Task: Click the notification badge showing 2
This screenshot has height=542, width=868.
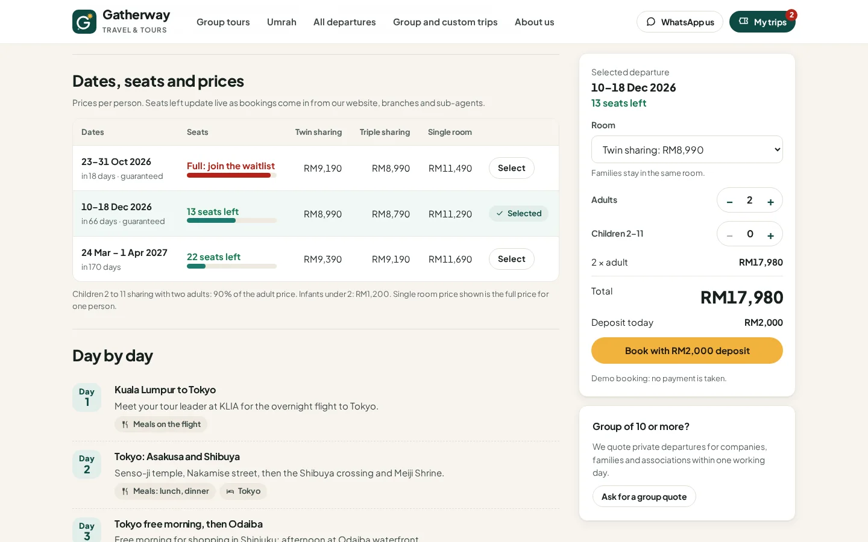Action: (791, 14)
